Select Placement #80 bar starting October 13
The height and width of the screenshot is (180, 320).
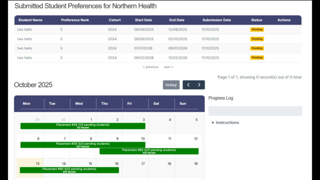tap(69, 170)
